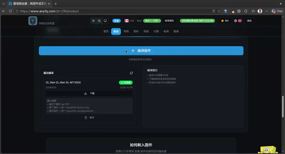Click 退出 logout button
Screen dimensions: 285x154
(249, 21)
